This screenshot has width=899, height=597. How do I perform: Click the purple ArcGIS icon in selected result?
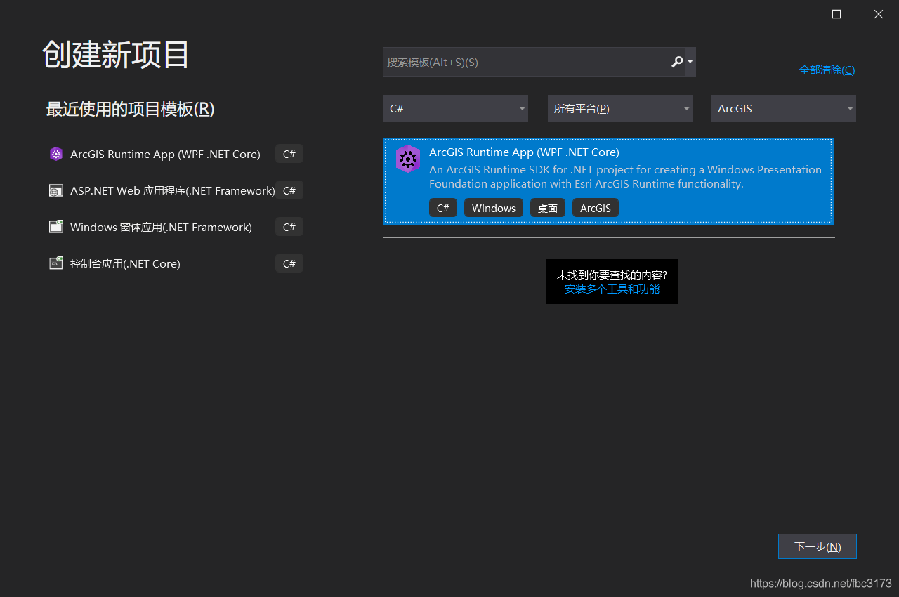pos(407,159)
